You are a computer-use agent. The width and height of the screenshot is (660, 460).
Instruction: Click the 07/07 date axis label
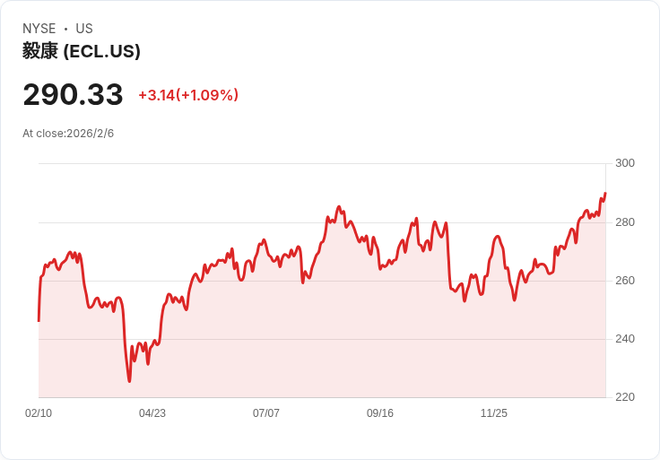point(266,412)
